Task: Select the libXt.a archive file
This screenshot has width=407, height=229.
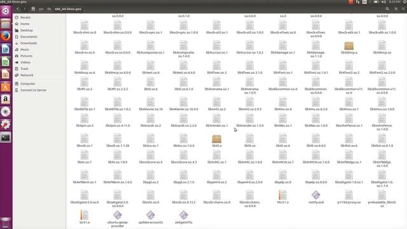Action: click(x=217, y=141)
